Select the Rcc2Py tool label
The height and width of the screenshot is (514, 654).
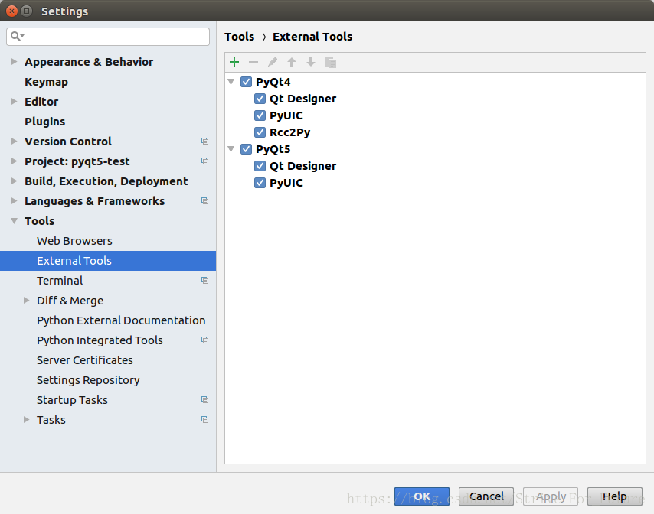pos(290,132)
